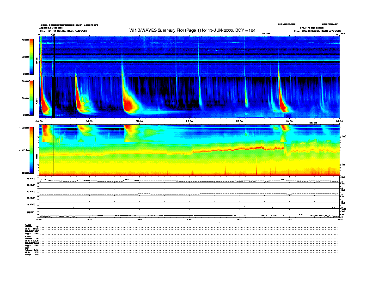Image resolution: width=366 pixels, height=282 pixels.
Task: Click the 04:00 time label under RAD1
Action: click(x=89, y=121)
